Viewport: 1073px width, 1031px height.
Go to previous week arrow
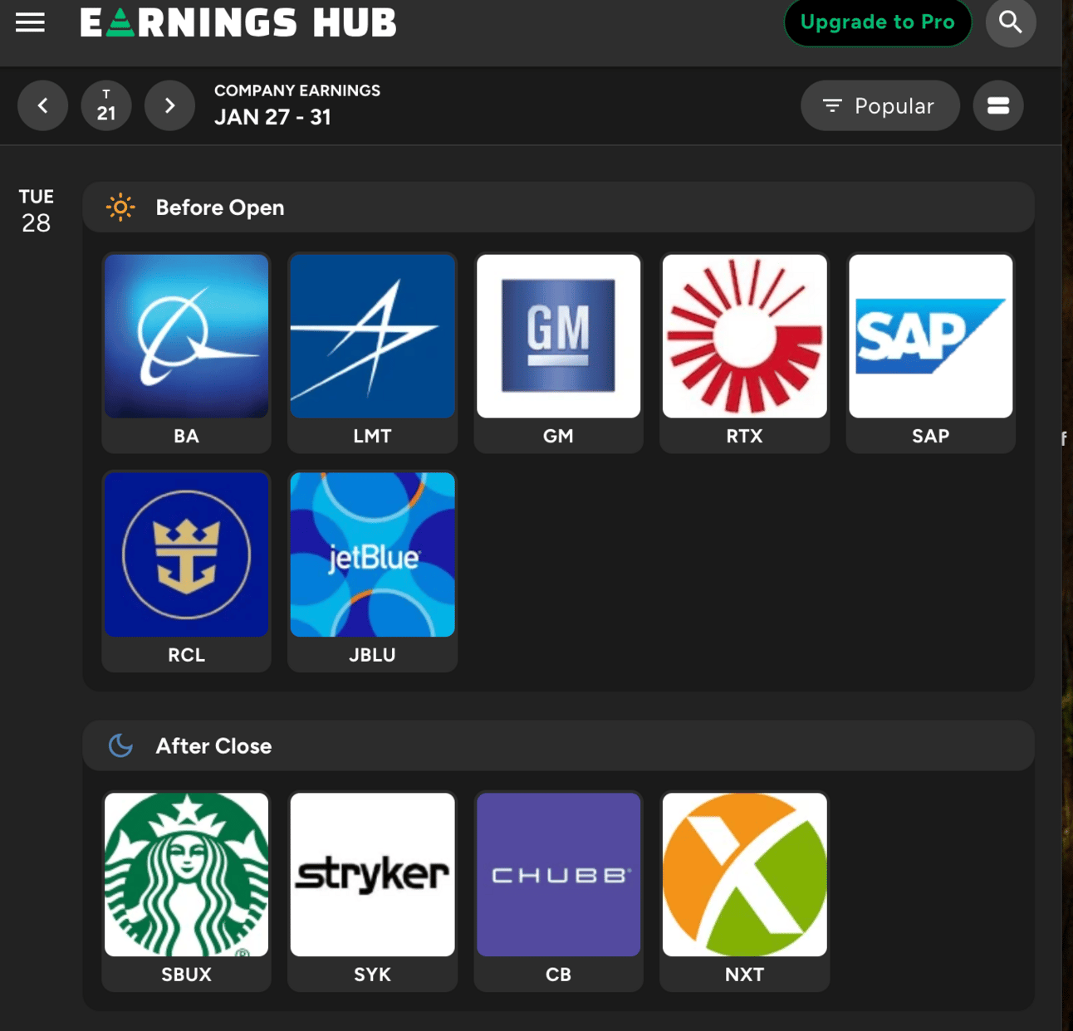coord(43,105)
